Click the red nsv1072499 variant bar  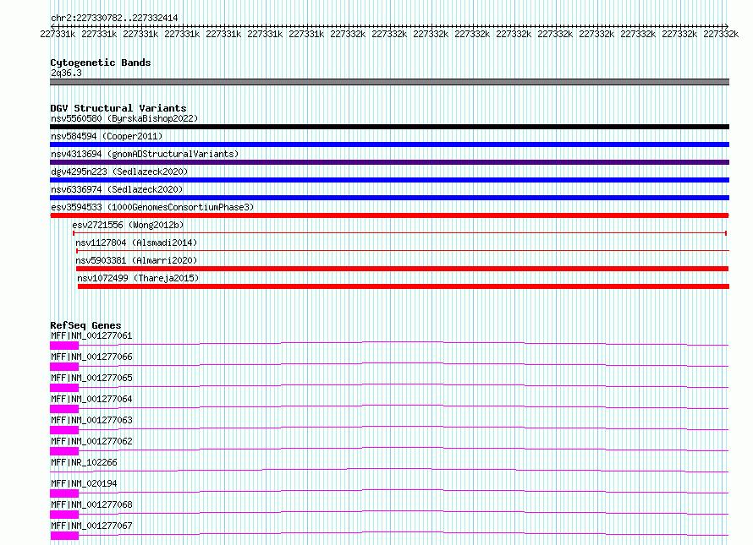coord(404,286)
